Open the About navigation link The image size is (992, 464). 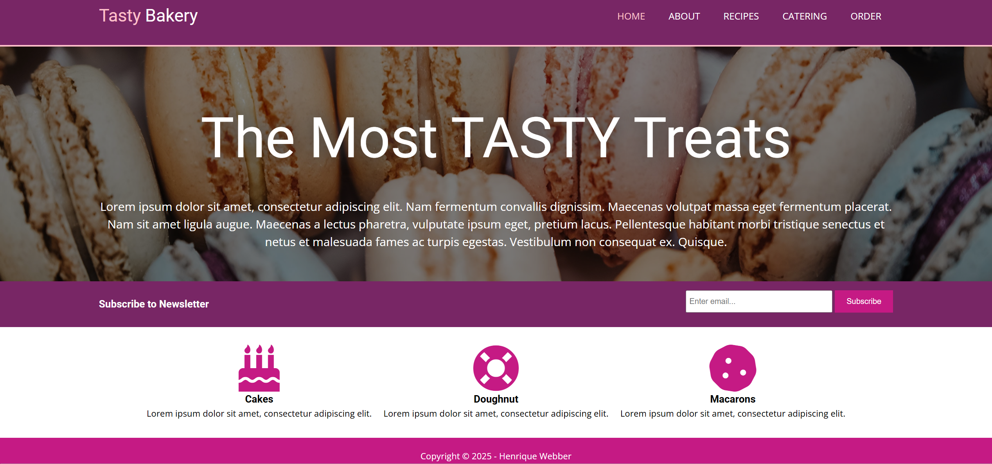coord(684,16)
